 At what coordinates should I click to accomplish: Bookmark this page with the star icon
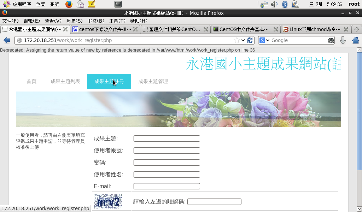(237, 40)
